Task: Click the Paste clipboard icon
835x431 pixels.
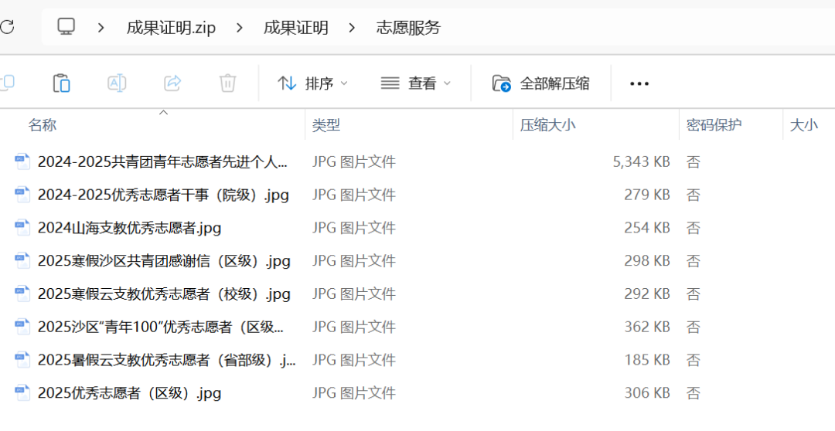Action: (x=61, y=83)
